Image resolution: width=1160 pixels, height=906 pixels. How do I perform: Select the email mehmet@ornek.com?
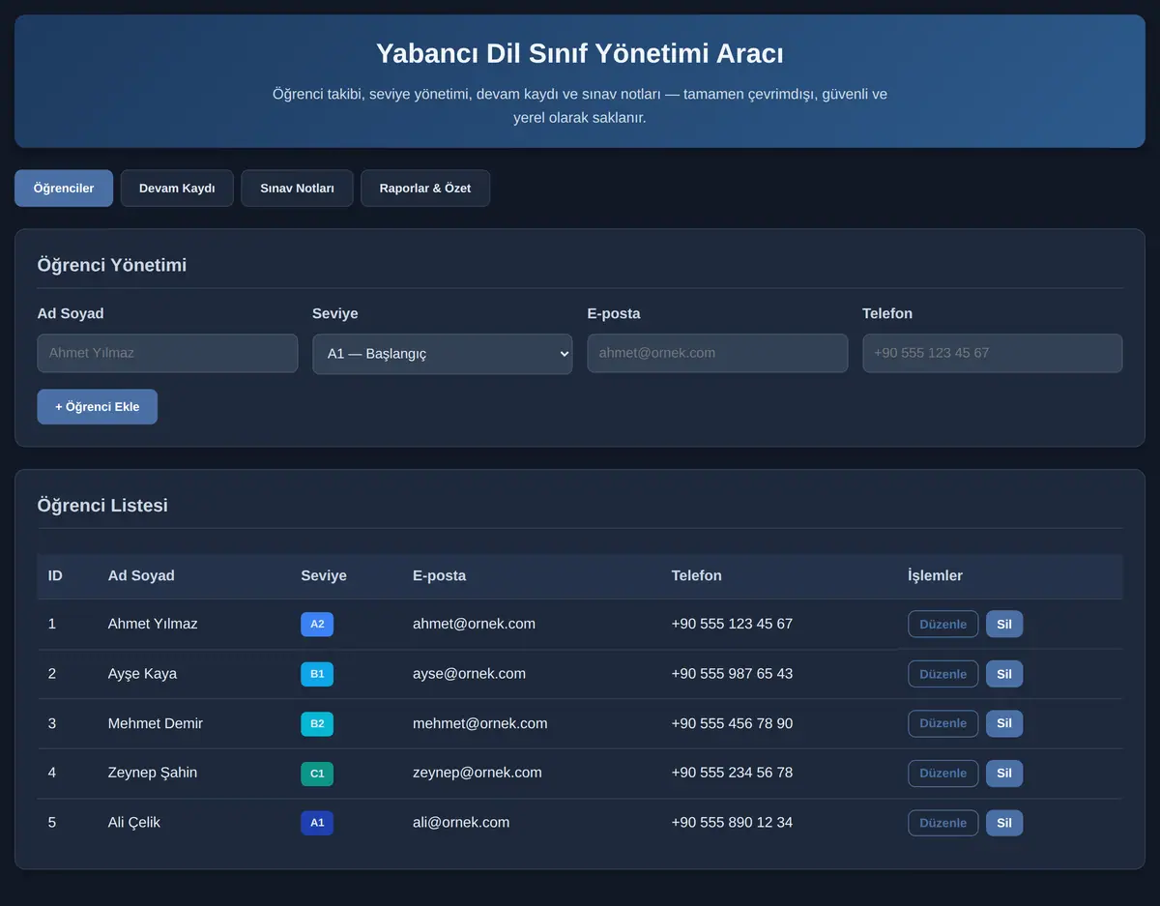coord(479,723)
